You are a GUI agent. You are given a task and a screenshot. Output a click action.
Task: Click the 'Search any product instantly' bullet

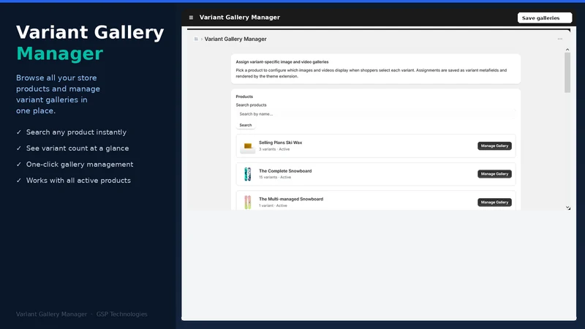point(76,132)
